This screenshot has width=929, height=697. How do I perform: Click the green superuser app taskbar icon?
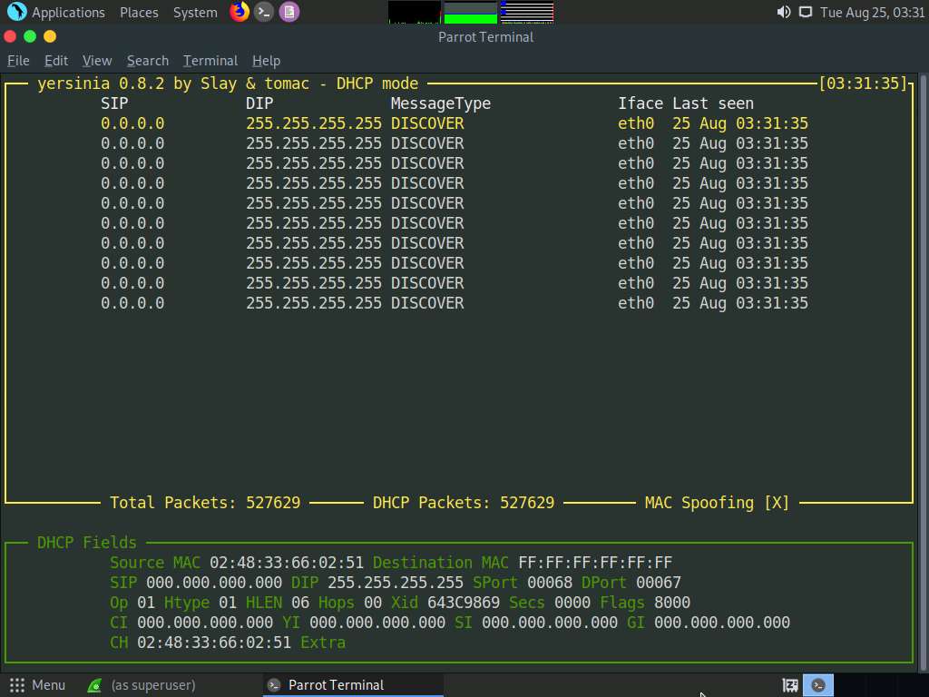(x=94, y=685)
